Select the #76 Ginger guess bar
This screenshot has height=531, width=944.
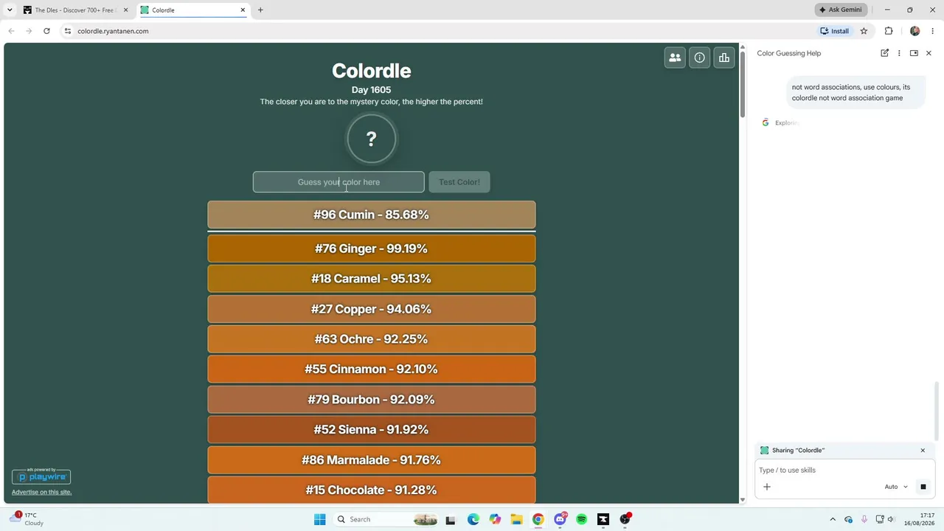tap(372, 249)
